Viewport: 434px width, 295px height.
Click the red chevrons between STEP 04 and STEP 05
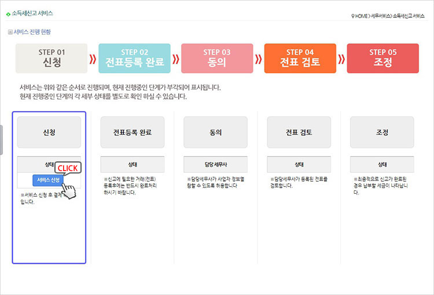pos(341,58)
